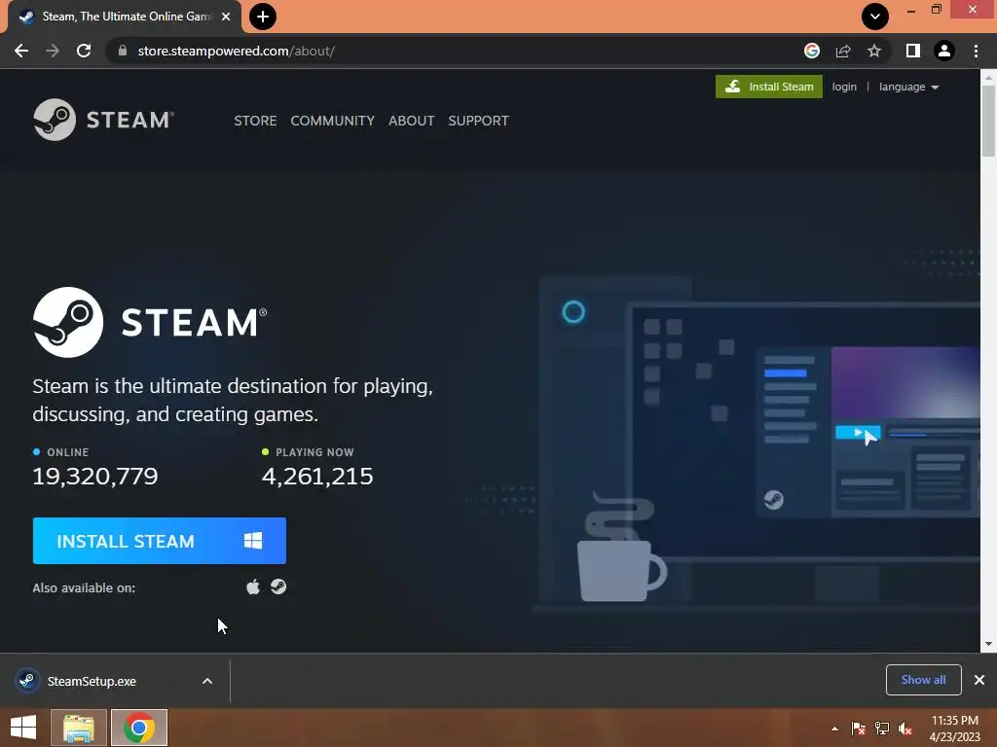Screen dimensions: 997x747
Task: Open the STORE menu
Action: pyautogui.click(x=255, y=121)
